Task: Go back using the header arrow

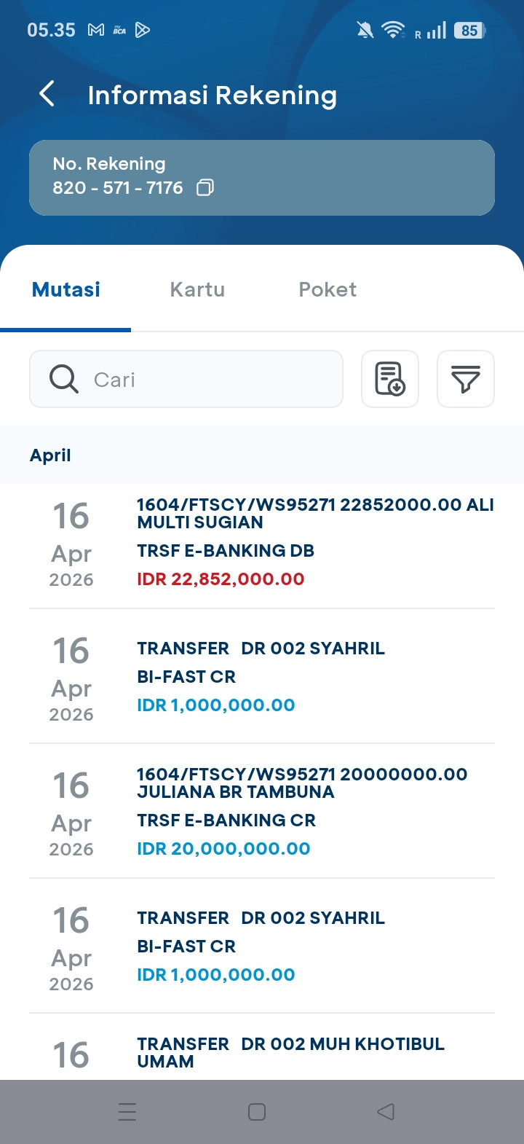Action: point(47,94)
